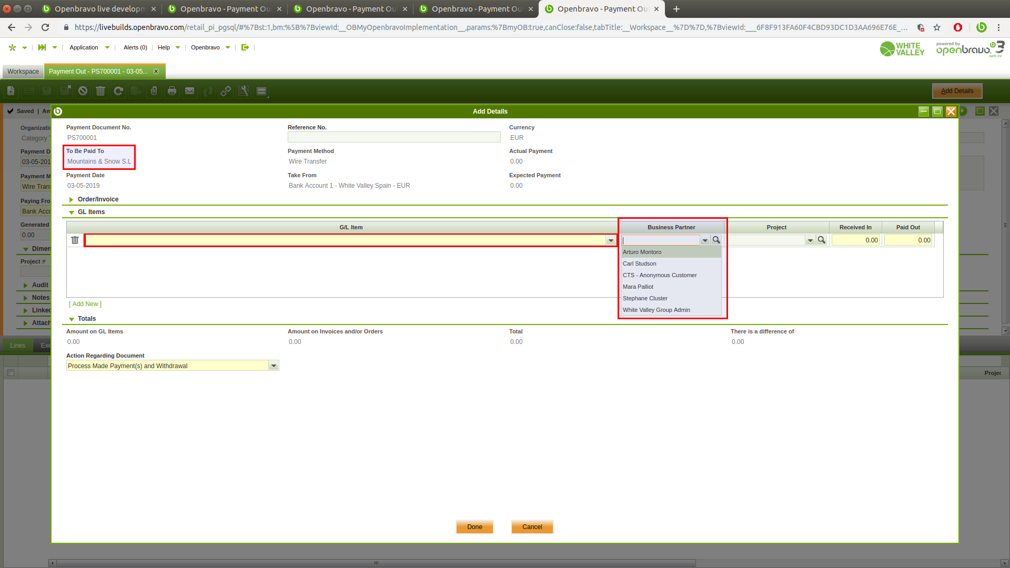This screenshot has height=568, width=1010.
Task: Click the logout icon in top menu
Action: pyautogui.click(x=245, y=47)
